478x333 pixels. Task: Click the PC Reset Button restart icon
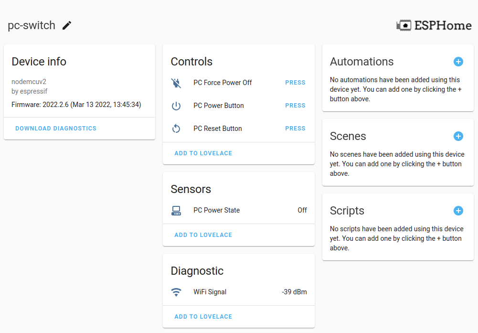click(176, 129)
